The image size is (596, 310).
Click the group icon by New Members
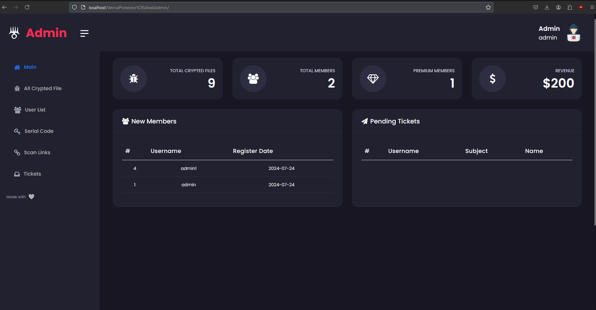coord(125,121)
